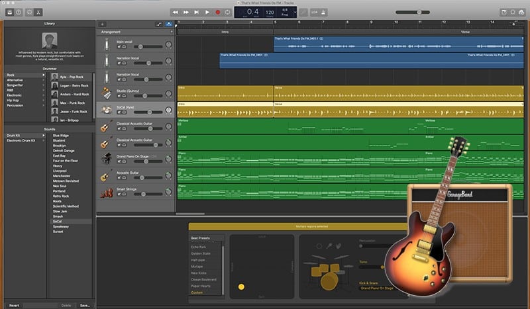Select the Main vocal microphone icon
The height and width of the screenshot is (309, 530).
(107, 44)
